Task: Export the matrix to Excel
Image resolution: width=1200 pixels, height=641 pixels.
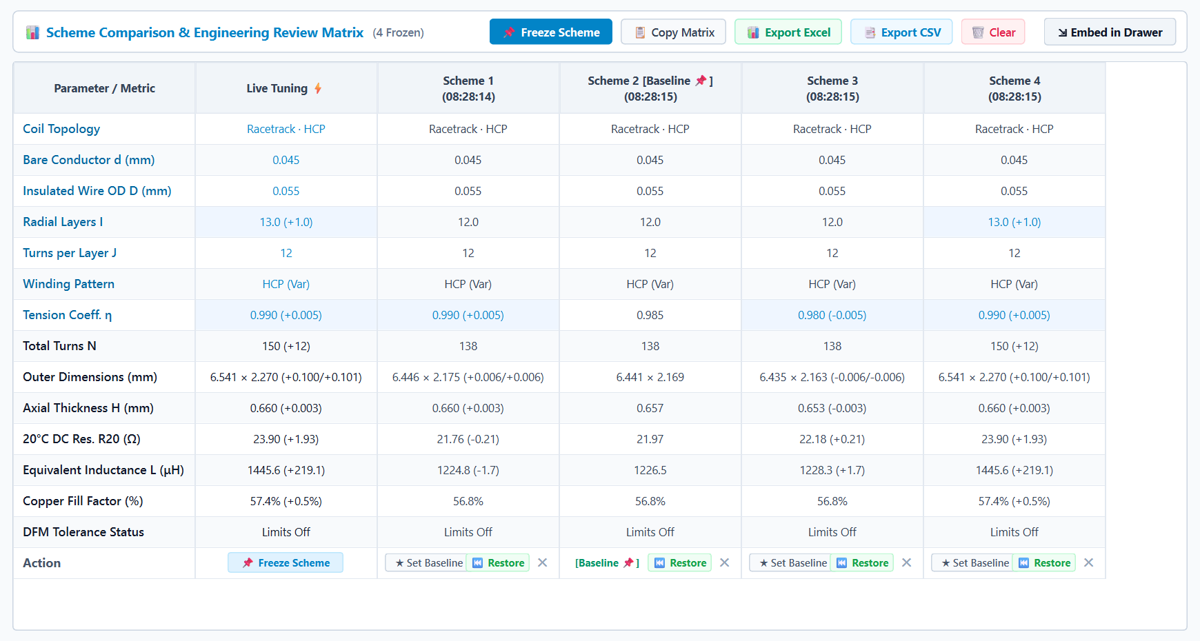Action: coord(788,32)
